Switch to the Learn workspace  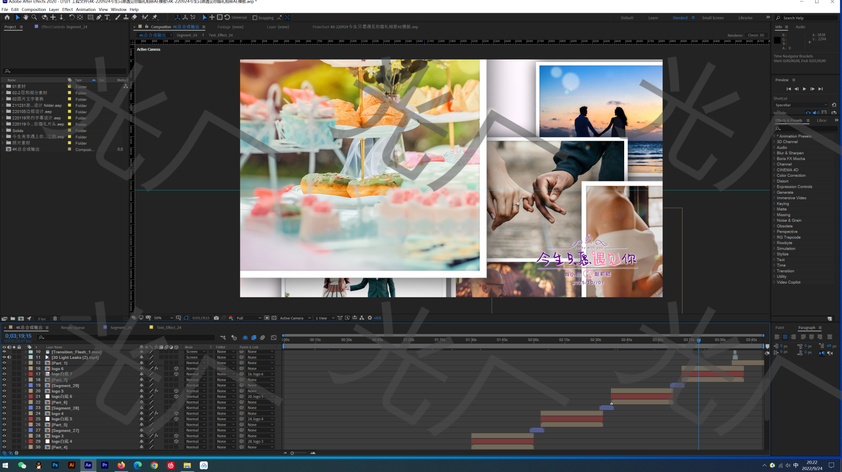pos(653,18)
